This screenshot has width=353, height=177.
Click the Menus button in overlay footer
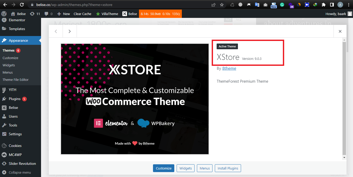pyautogui.click(x=205, y=168)
